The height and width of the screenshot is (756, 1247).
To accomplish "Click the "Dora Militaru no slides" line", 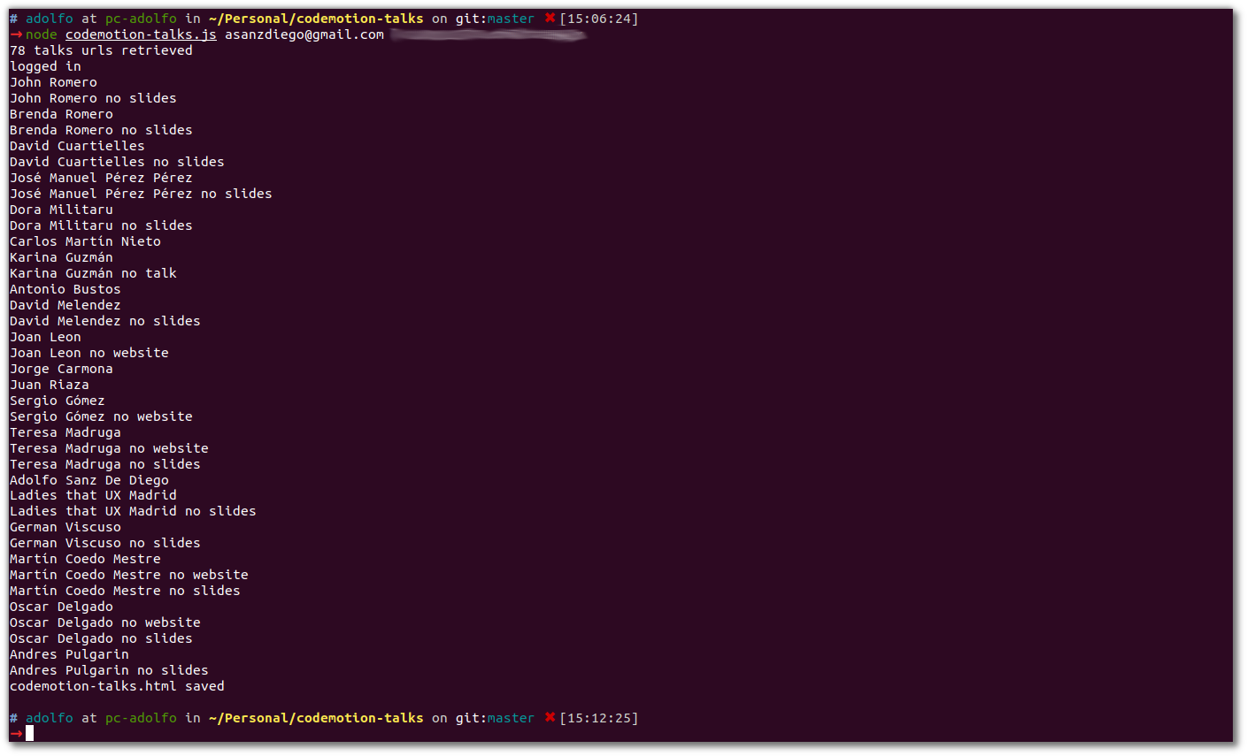I will (101, 225).
